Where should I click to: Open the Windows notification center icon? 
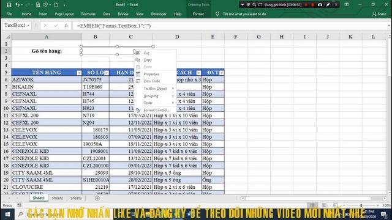coord(384,215)
